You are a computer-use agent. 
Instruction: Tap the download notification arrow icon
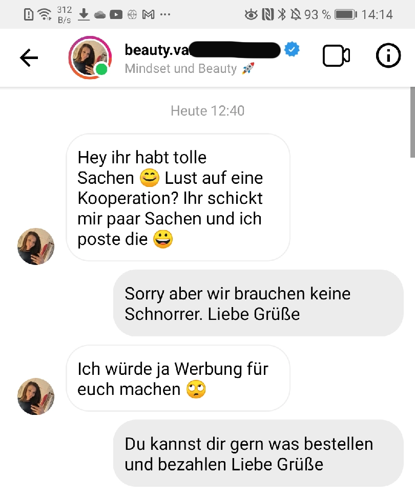pyautogui.click(x=84, y=14)
